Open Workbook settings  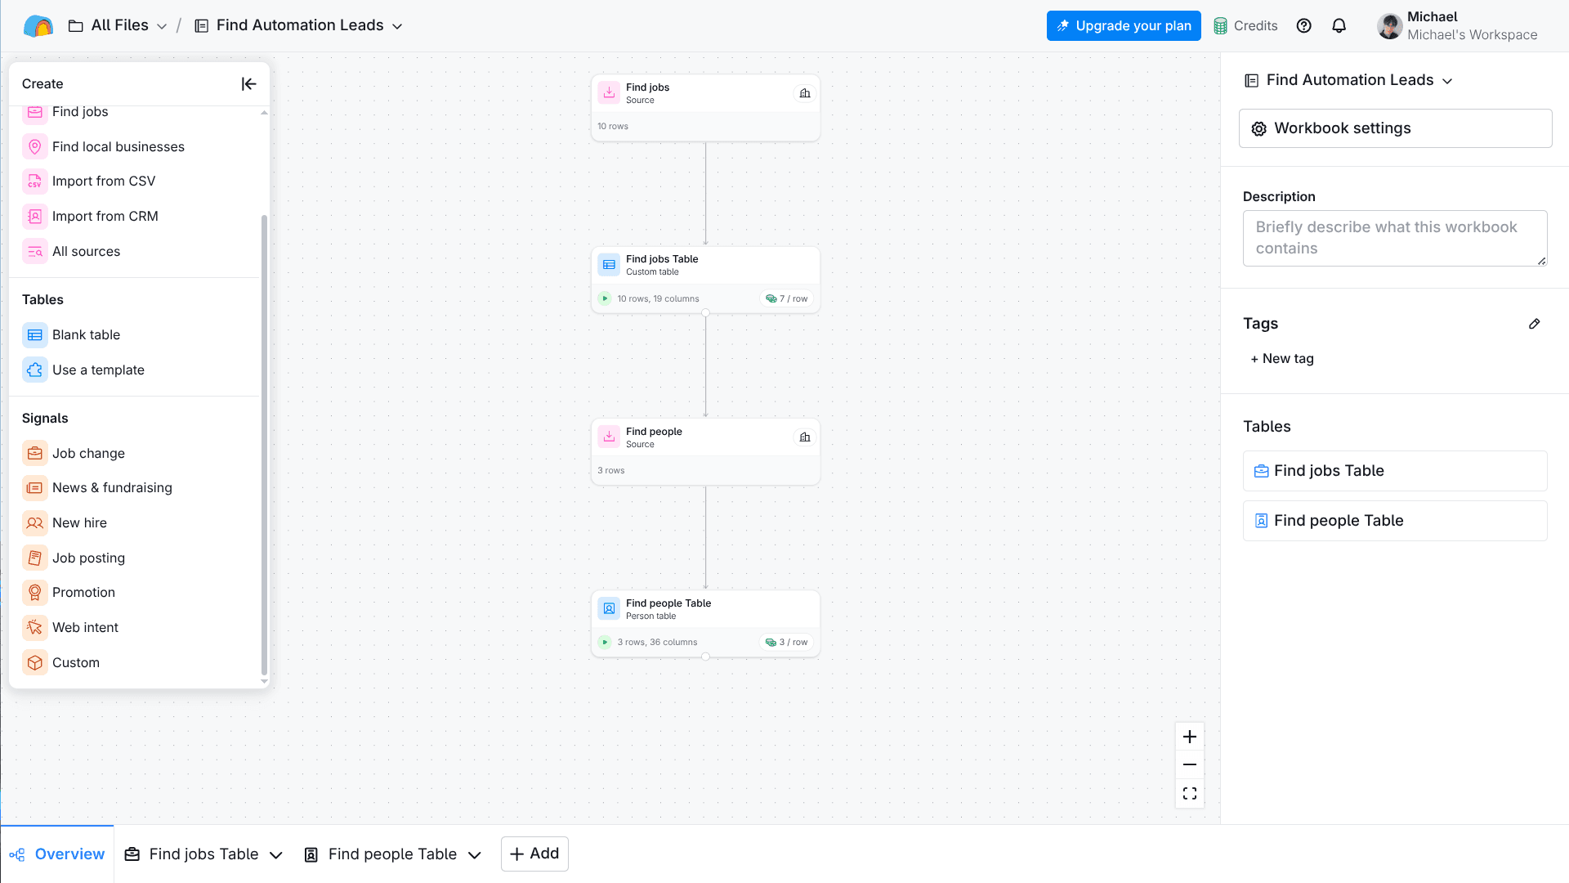pos(1395,128)
